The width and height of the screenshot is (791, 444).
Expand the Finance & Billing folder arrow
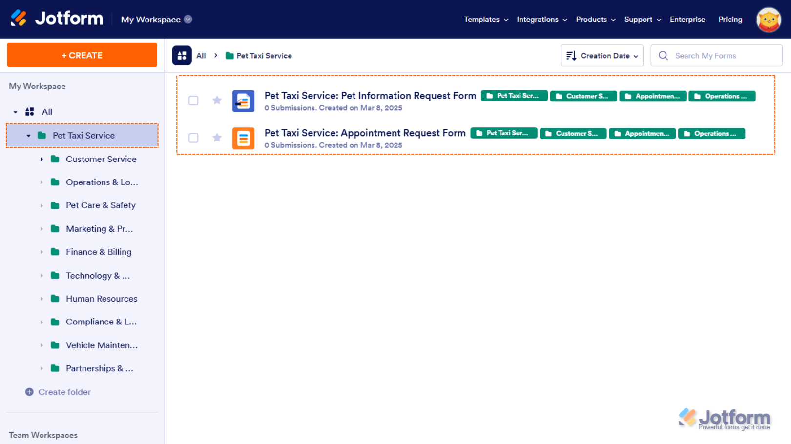(42, 252)
